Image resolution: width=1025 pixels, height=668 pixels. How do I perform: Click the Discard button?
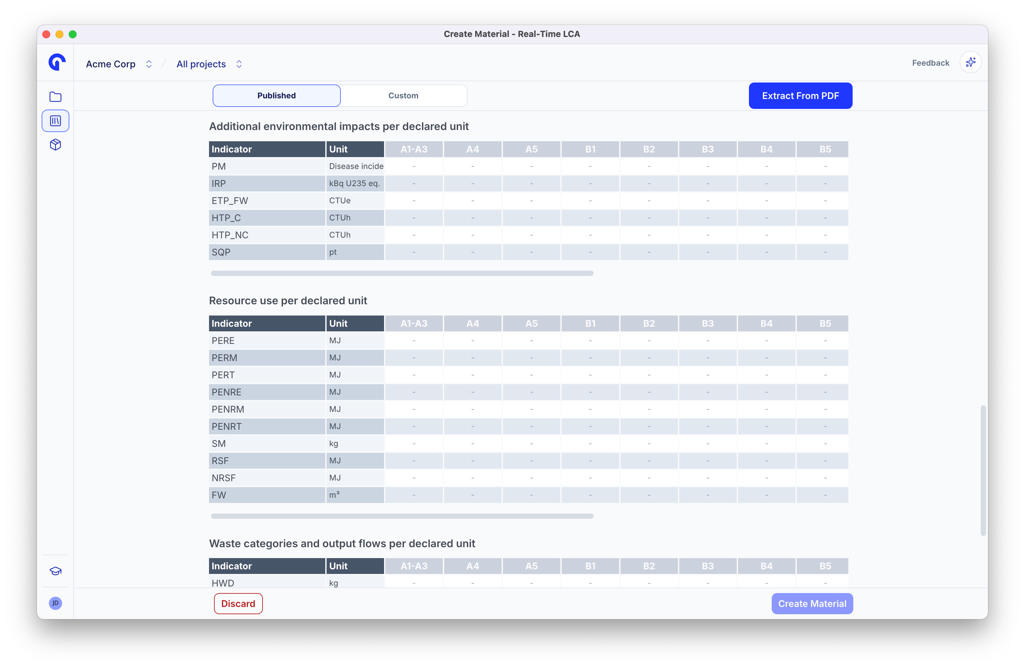click(x=238, y=603)
